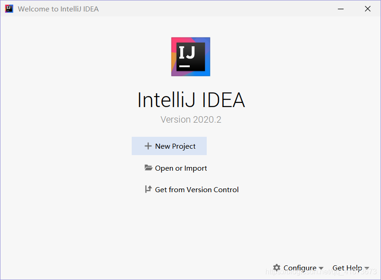Create a New Project
Screen dimensions: 381x280
pos(175,146)
